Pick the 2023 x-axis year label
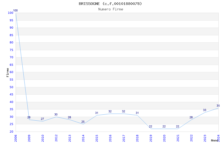The image size is (221, 143). 205,138
